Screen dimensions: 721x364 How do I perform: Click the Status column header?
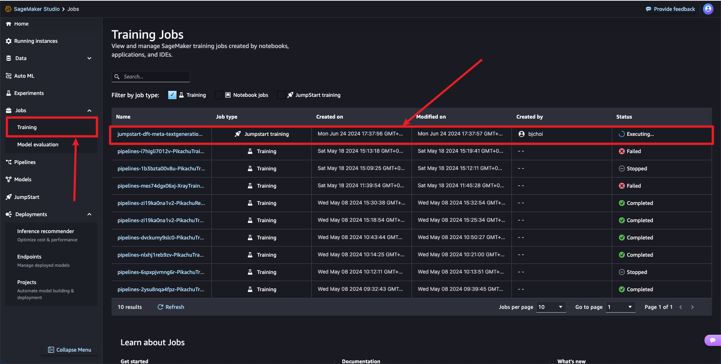pos(624,117)
